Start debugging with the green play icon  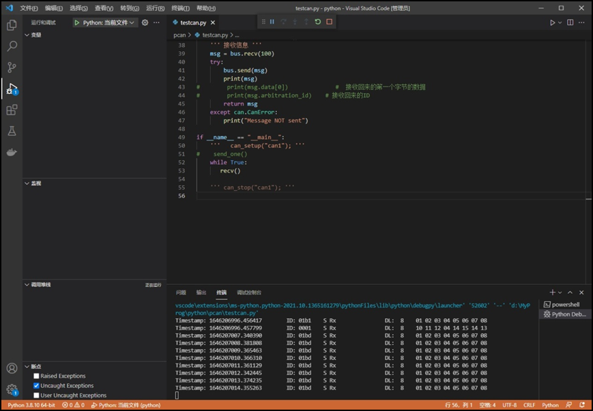pyautogui.click(x=77, y=22)
